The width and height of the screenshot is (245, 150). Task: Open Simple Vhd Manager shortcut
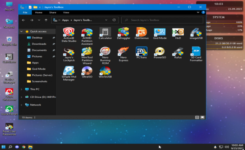click(69, 73)
